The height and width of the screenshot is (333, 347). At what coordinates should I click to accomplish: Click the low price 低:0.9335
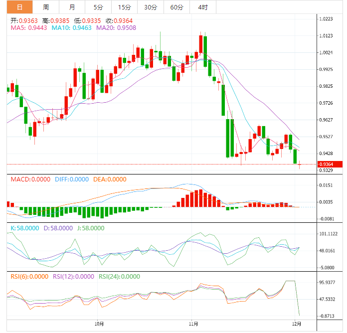[x=87, y=21]
